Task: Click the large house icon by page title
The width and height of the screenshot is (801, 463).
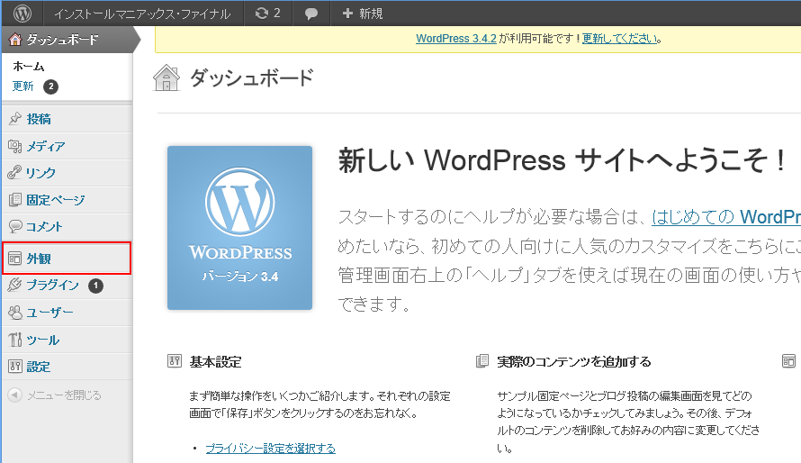Action: [x=166, y=78]
